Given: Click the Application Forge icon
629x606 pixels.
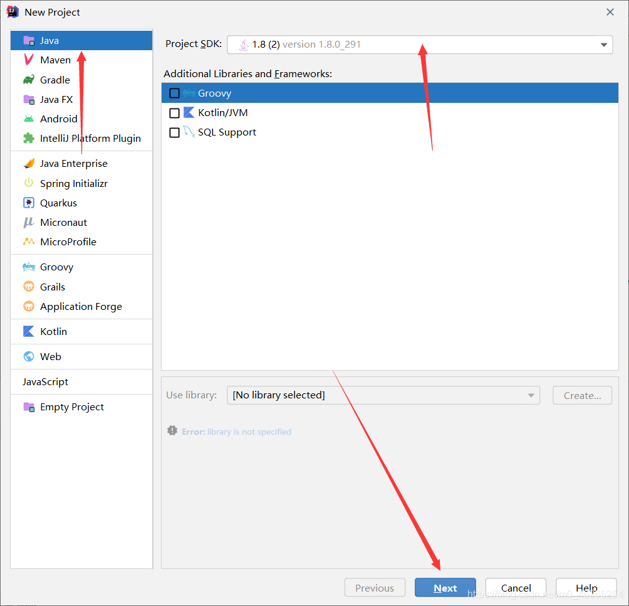Looking at the screenshot, I should pos(29,306).
